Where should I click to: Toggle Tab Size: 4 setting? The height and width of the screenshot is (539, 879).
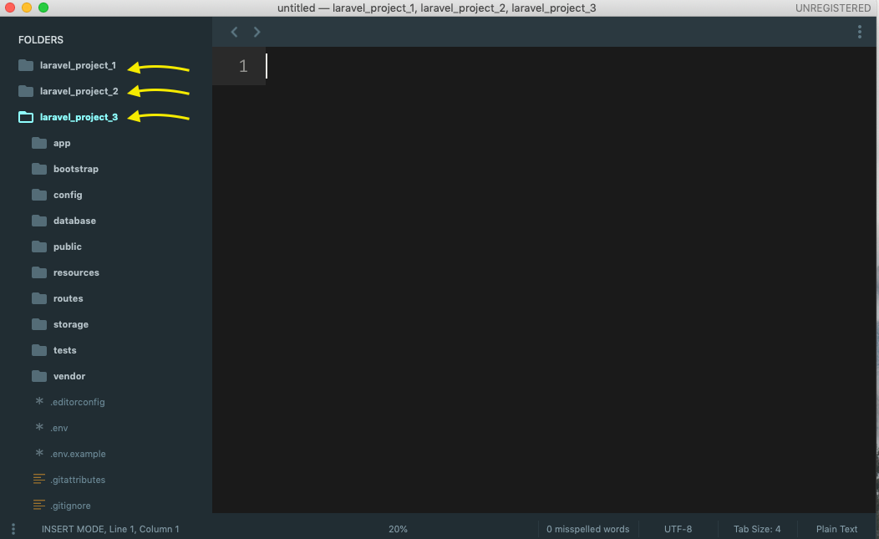757,529
